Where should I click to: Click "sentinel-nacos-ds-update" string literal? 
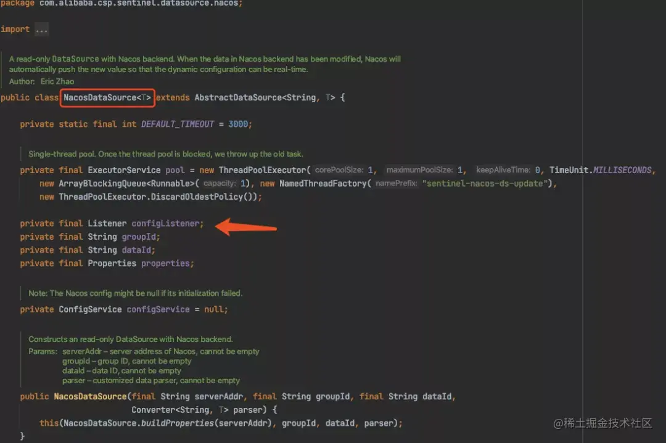(485, 184)
